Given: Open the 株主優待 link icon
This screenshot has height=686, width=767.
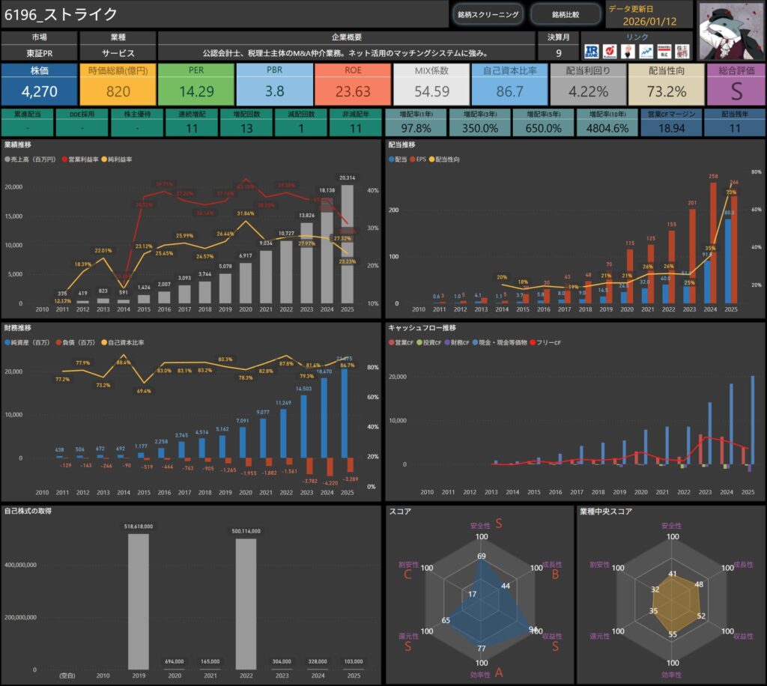Looking at the screenshot, I should [683, 51].
